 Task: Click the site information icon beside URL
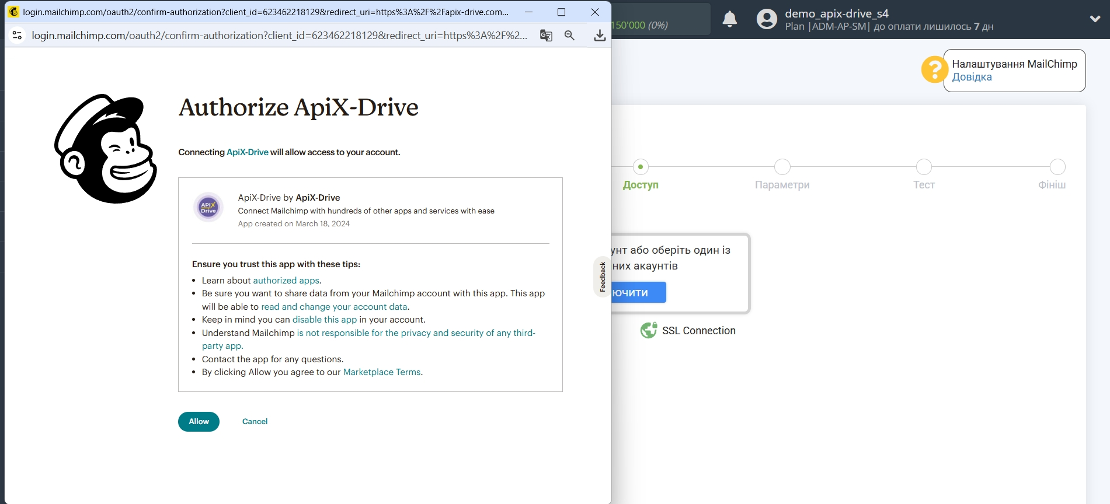17,36
